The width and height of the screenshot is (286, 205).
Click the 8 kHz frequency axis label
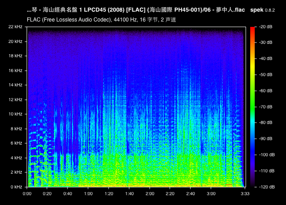point(16,128)
